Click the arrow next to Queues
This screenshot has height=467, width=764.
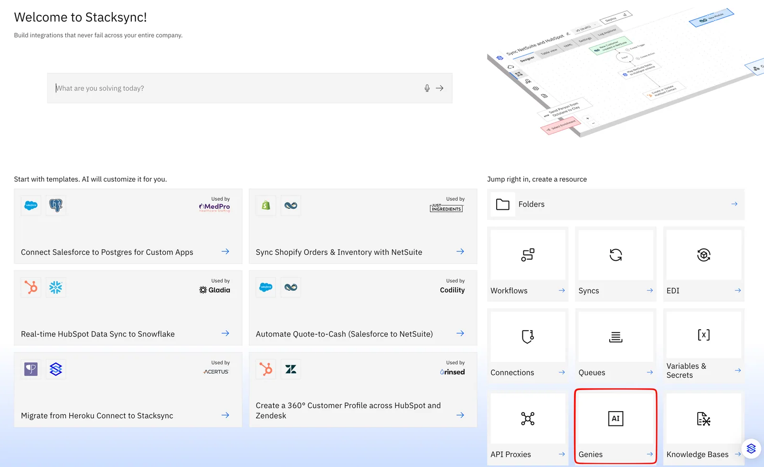coord(650,372)
